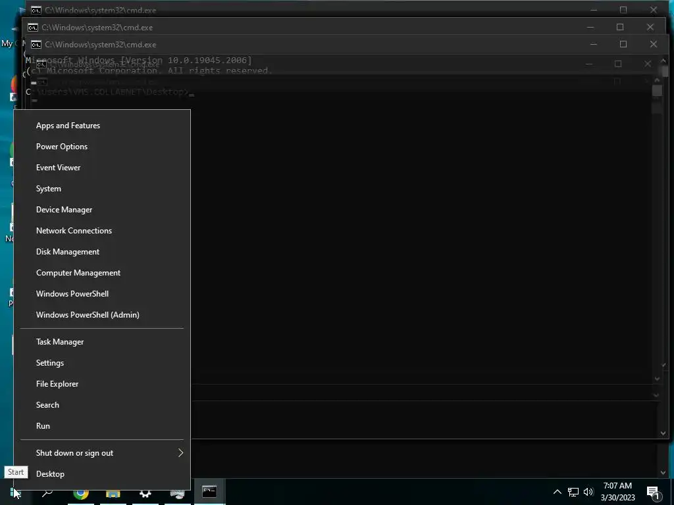Open the Settings gear on the taskbar

(145, 493)
